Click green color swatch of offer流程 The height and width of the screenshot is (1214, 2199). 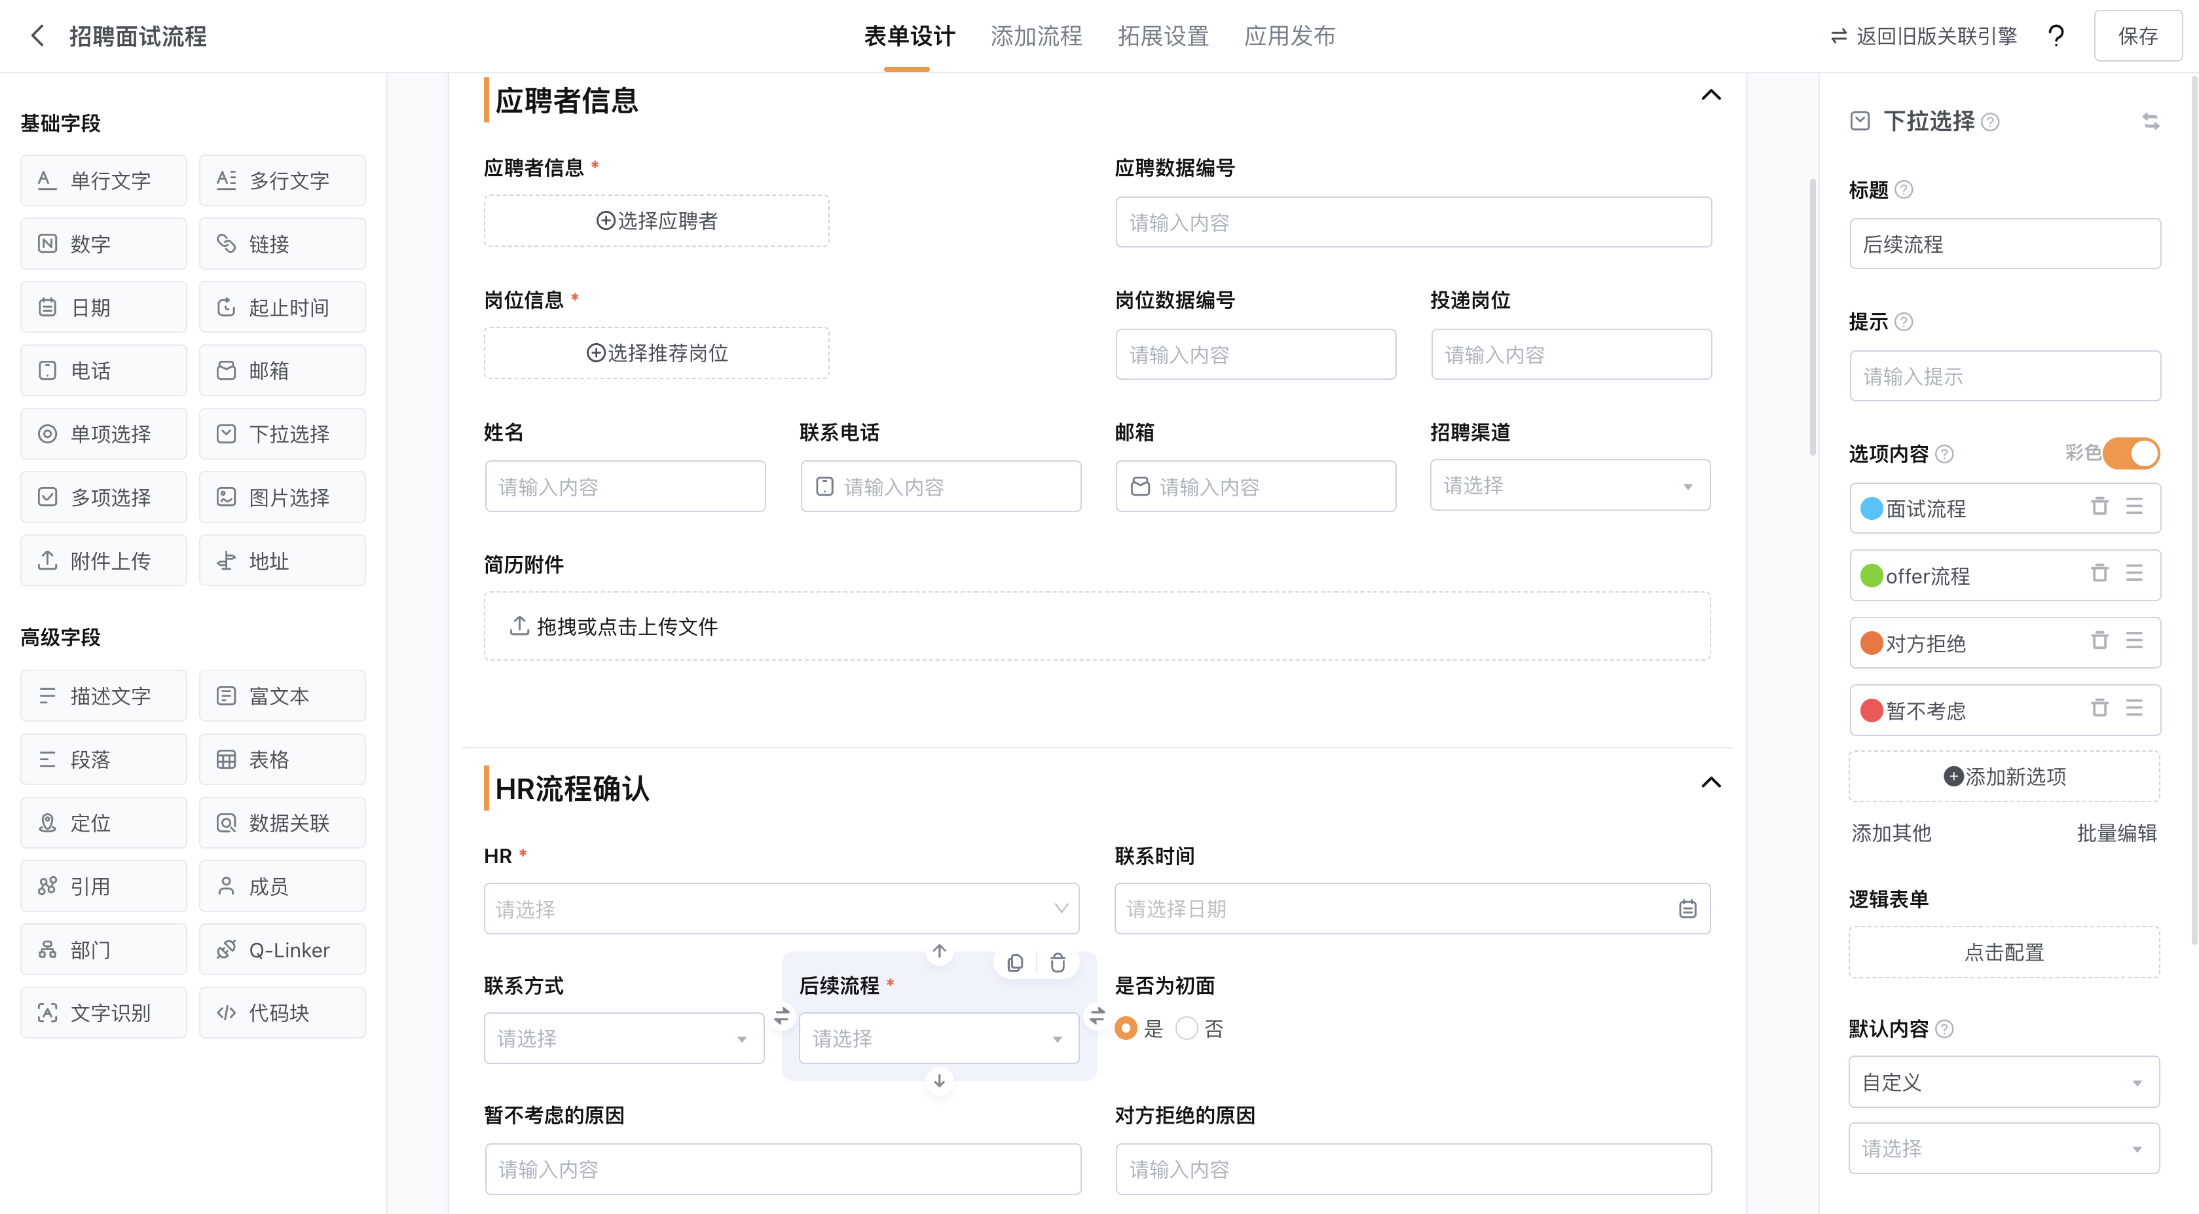point(1871,576)
